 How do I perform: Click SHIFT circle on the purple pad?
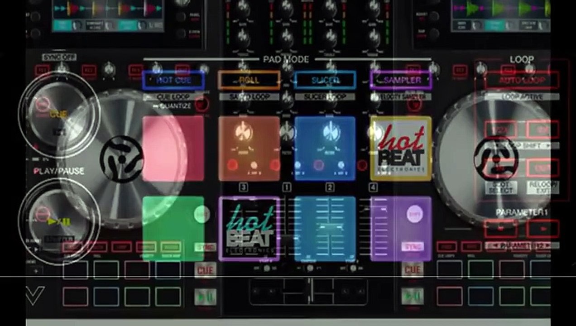tap(415, 214)
